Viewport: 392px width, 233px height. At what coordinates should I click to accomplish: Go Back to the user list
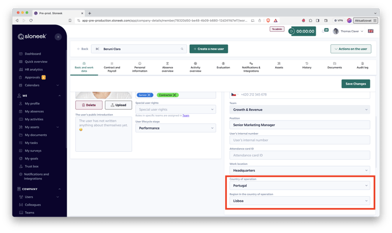83,49
